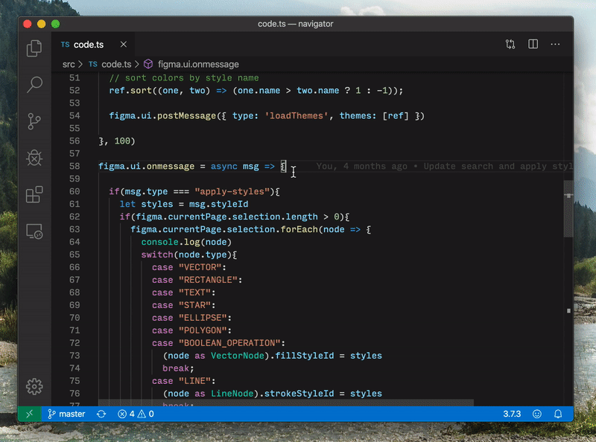Click the TypeScript version 3.7.3 indicator
Image resolution: width=596 pixels, height=442 pixels.
click(512, 414)
